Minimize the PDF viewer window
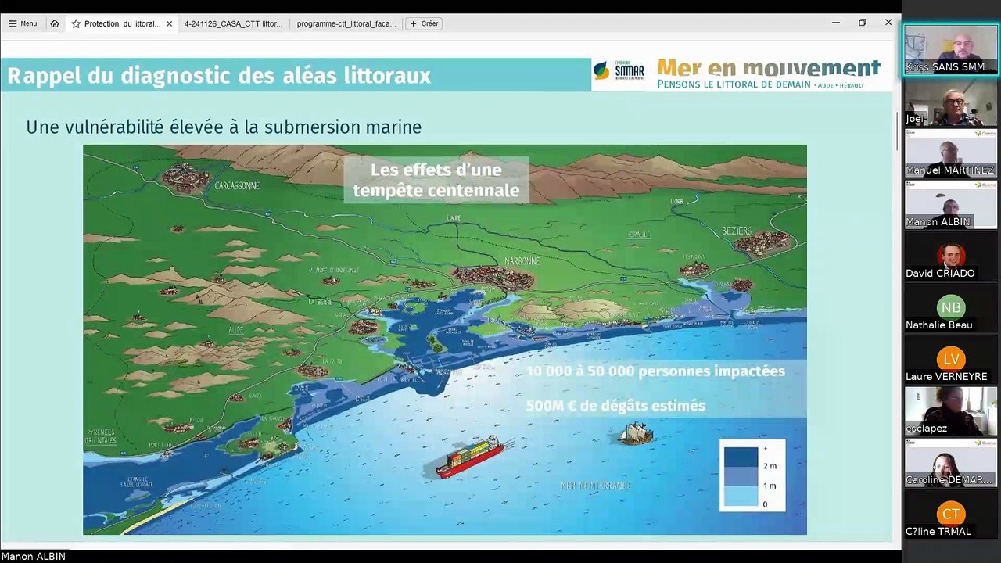 836,23
